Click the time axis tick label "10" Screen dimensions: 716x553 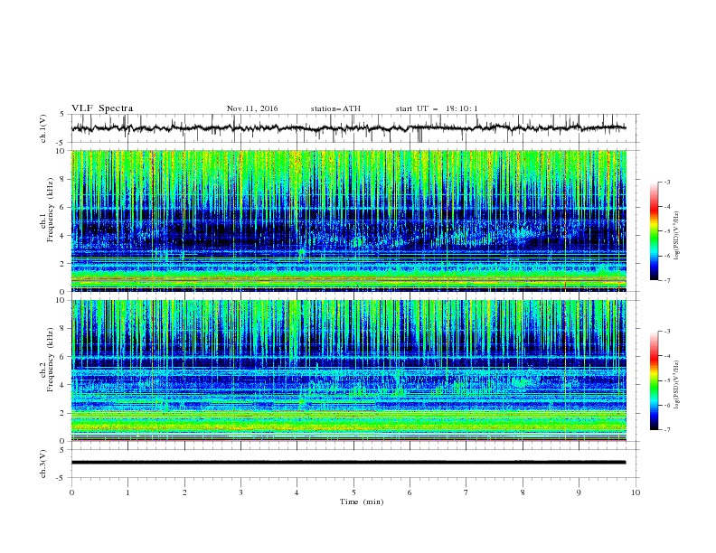click(x=636, y=492)
